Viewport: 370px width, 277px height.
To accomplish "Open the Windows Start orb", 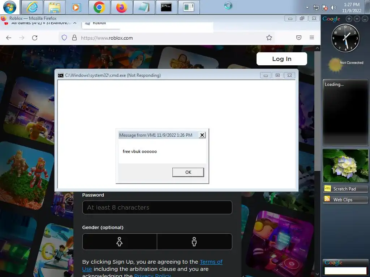I will tap(10, 7).
